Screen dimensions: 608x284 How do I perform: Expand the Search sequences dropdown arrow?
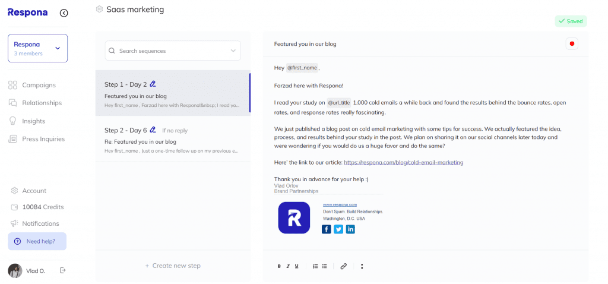click(233, 51)
